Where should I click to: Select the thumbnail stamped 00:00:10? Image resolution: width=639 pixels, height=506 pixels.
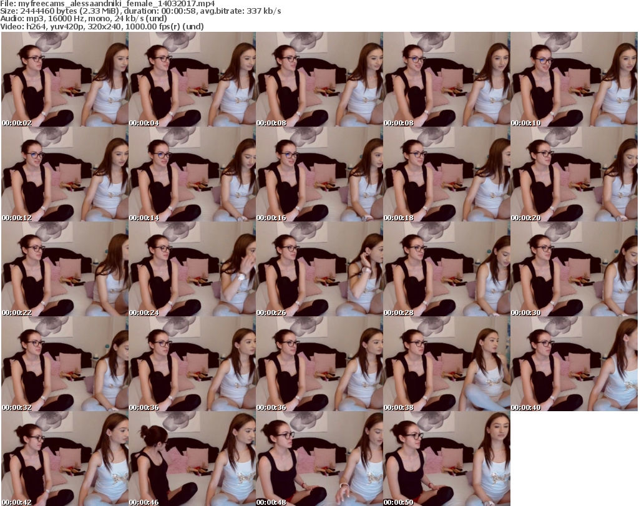(574, 79)
